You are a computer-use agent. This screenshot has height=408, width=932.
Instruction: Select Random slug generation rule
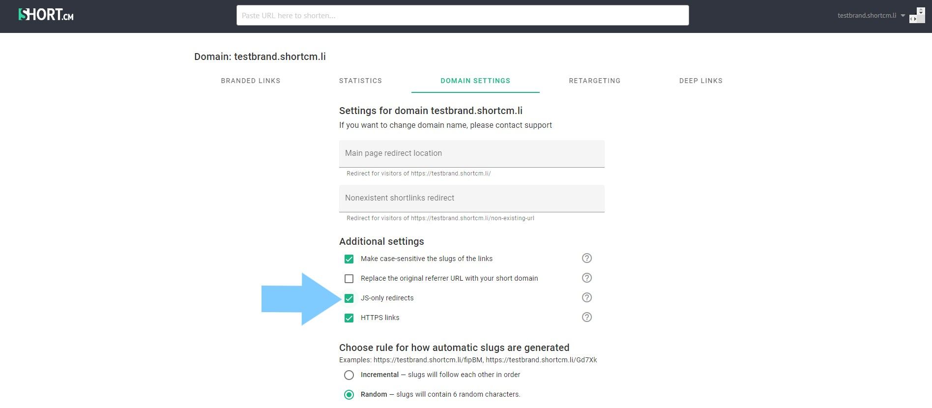(x=349, y=395)
